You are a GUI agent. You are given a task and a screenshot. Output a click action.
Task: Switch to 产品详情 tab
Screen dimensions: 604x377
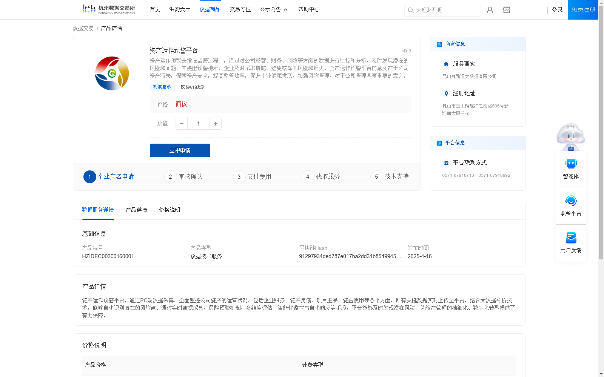pyautogui.click(x=136, y=210)
